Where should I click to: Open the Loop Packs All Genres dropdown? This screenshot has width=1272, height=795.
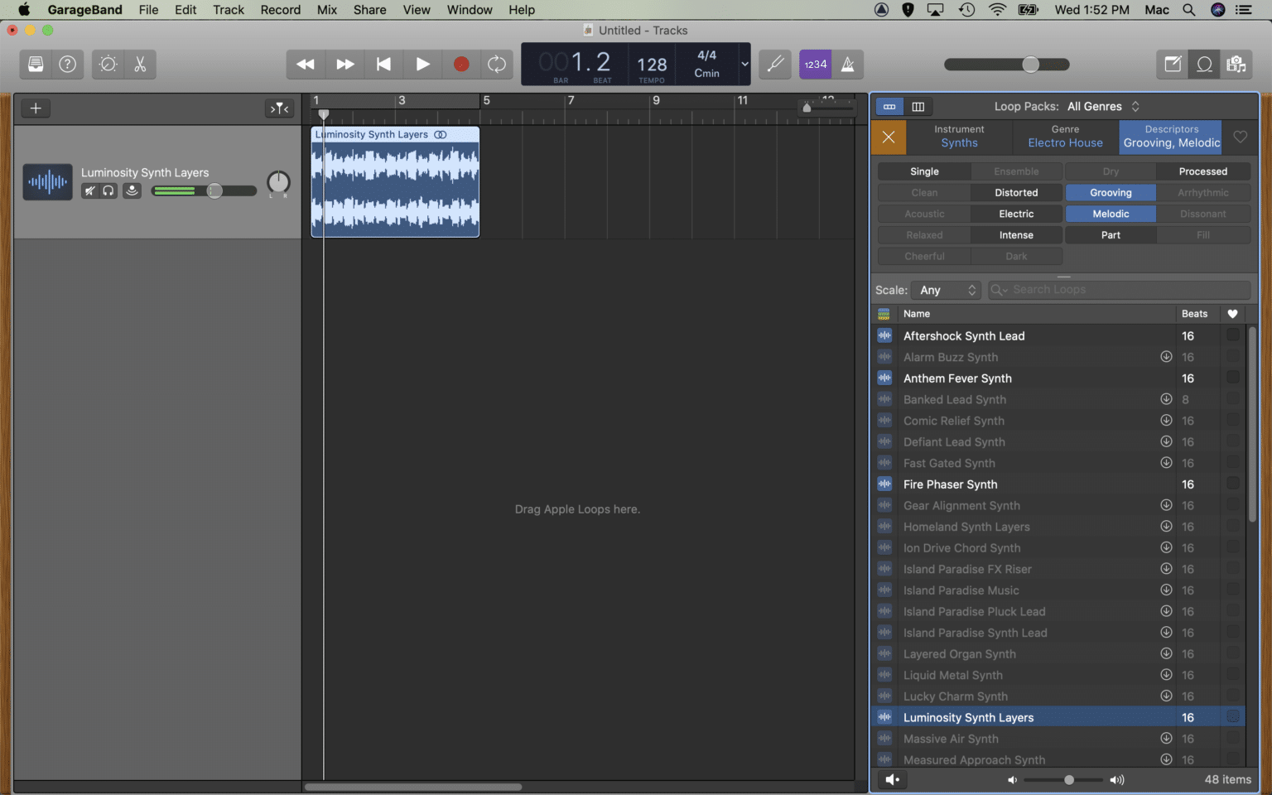coord(1102,106)
